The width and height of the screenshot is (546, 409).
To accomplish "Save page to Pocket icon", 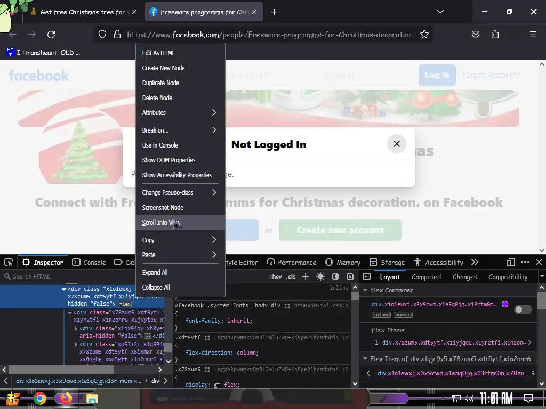I will [475, 34].
